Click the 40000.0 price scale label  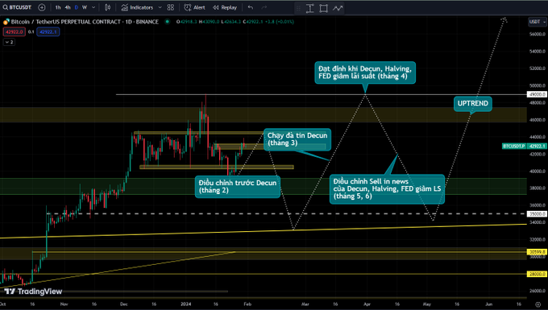pyautogui.click(x=538, y=172)
